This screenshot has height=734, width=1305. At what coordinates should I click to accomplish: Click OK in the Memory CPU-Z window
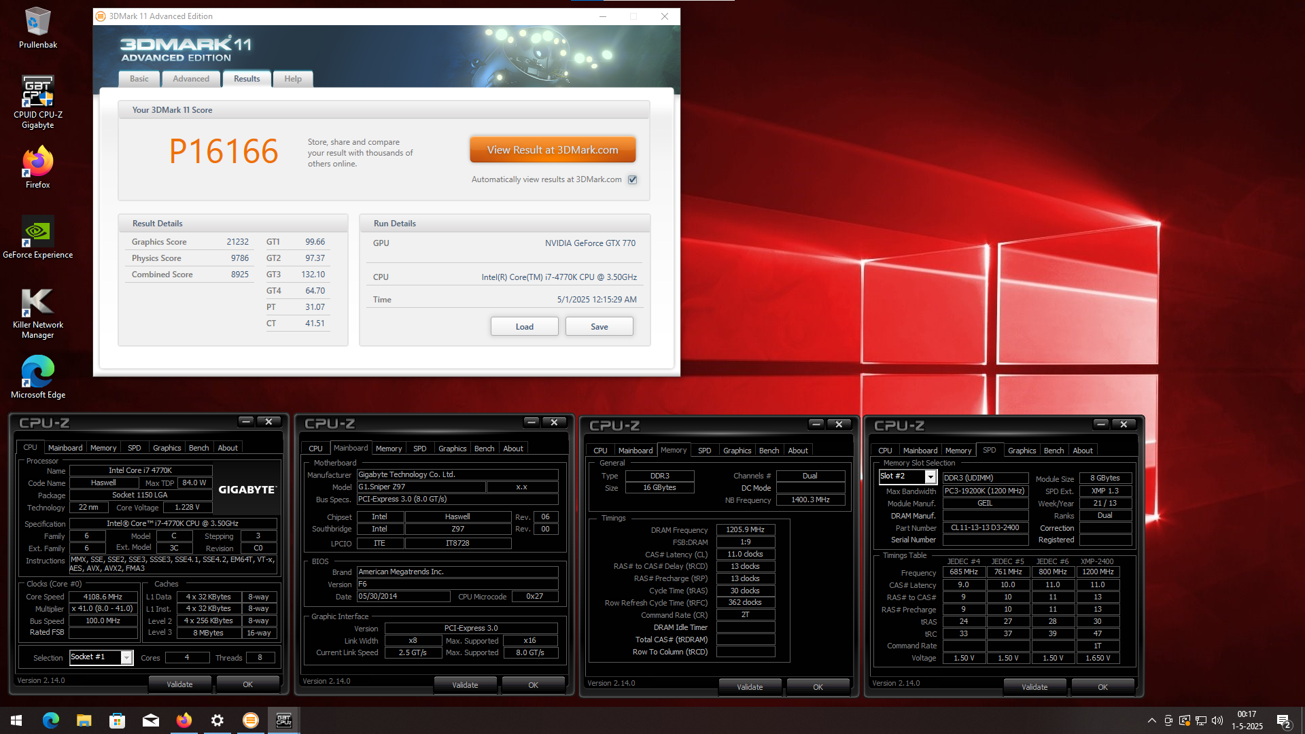(x=818, y=687)
